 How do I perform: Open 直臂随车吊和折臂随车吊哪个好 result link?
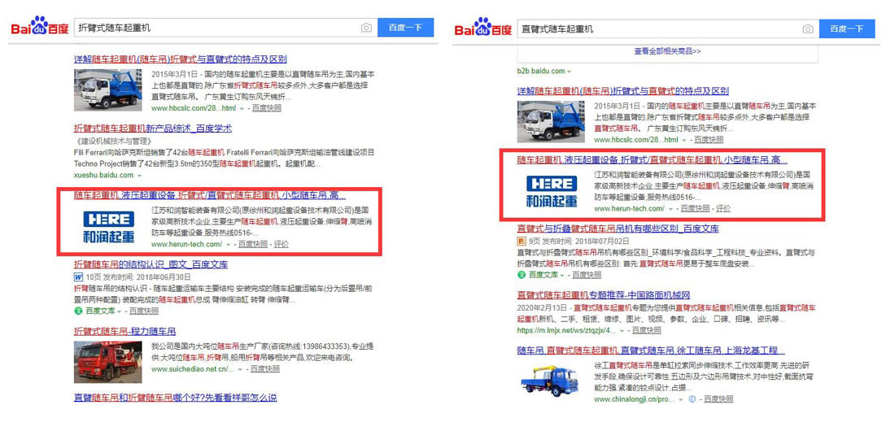(x=175, y=398)
